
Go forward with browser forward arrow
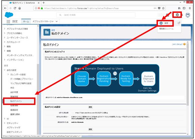pyautogui.click(x=10, y=8)
